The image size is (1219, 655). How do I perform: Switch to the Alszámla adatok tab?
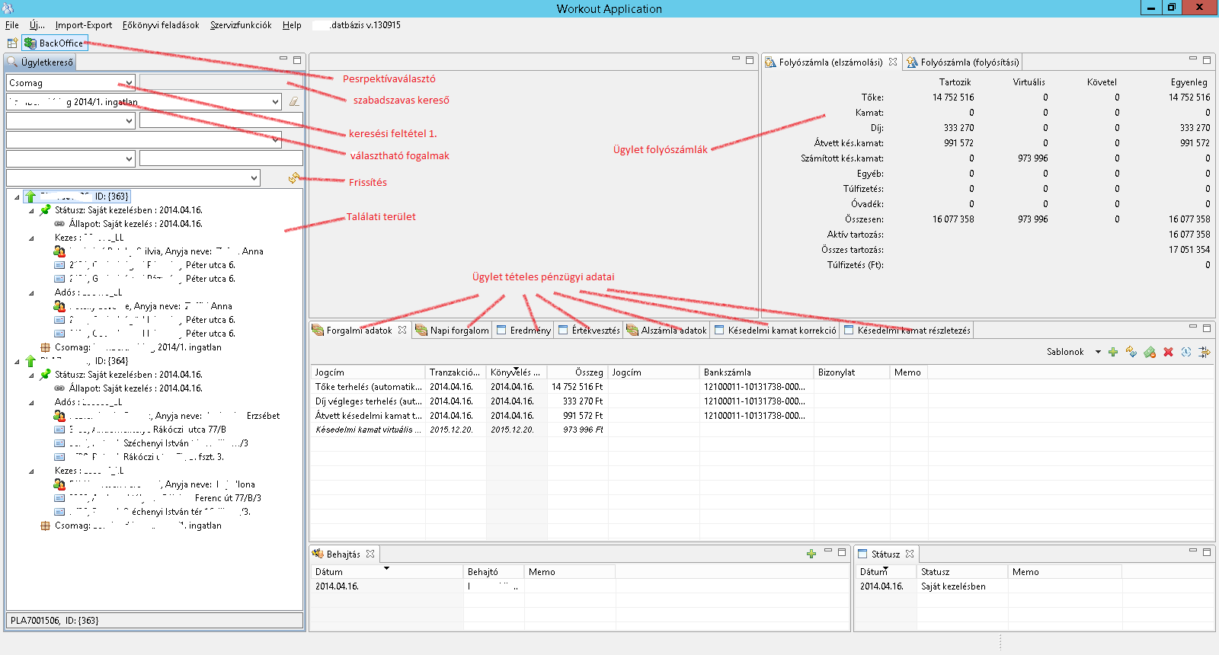click(x=667, y=330)
